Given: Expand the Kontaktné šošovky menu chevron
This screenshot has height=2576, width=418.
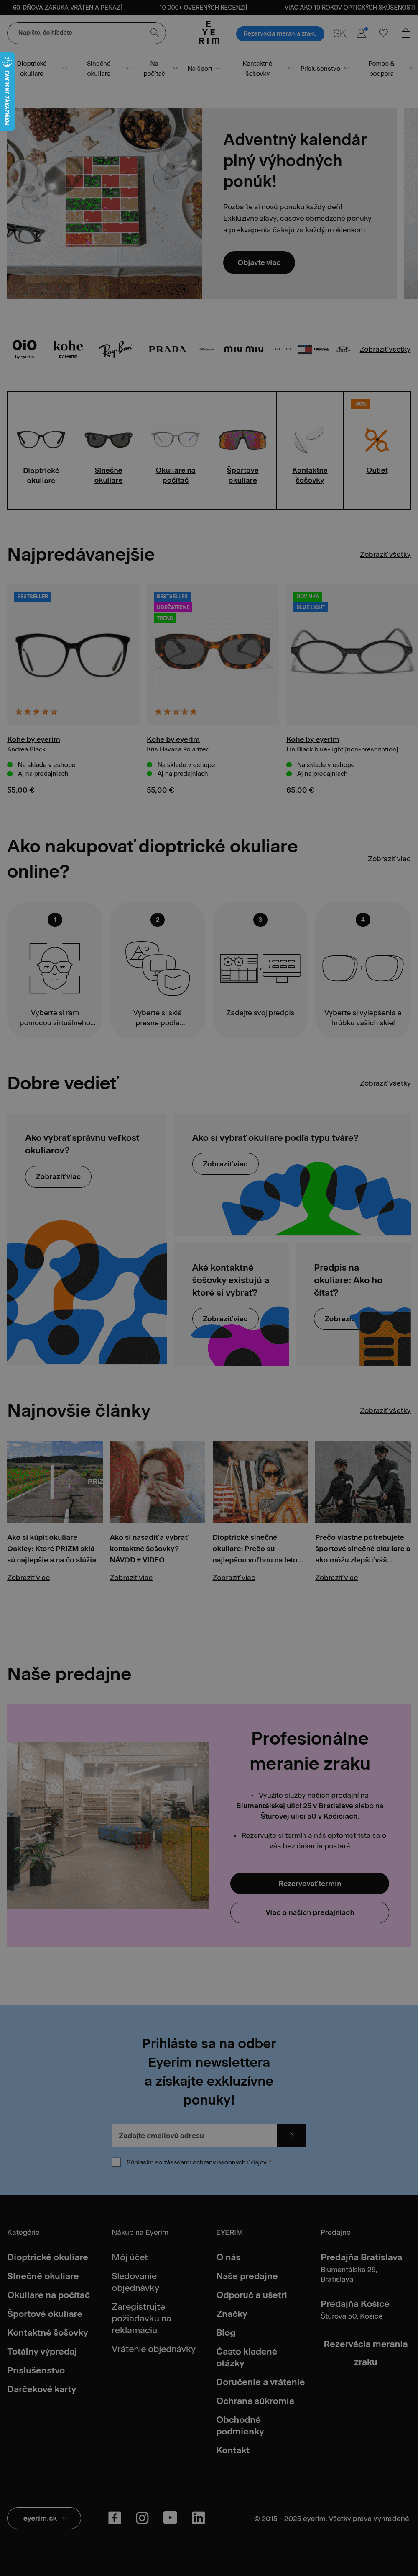Looking at the screenshot, I should click(291, 68).
